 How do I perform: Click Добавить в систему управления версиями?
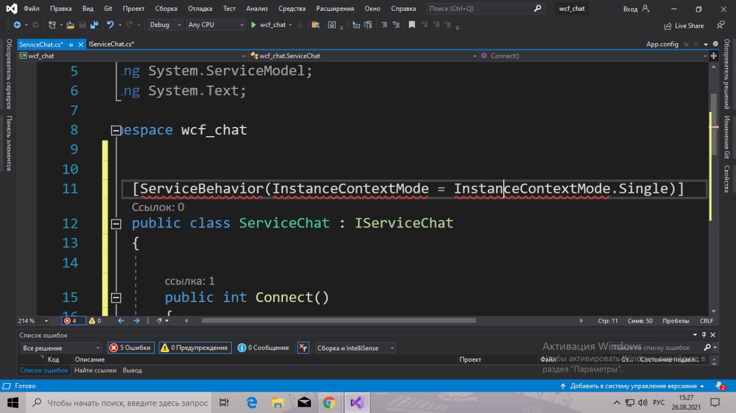(634, 386)
